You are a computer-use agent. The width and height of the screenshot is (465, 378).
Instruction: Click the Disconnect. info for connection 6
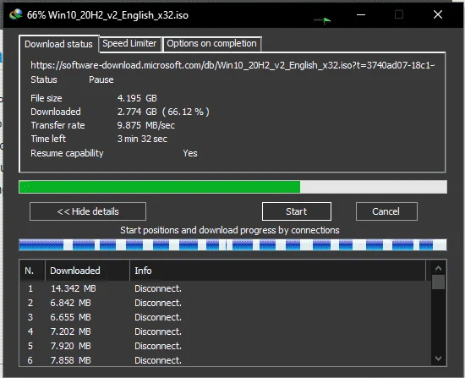click(158, 360)
